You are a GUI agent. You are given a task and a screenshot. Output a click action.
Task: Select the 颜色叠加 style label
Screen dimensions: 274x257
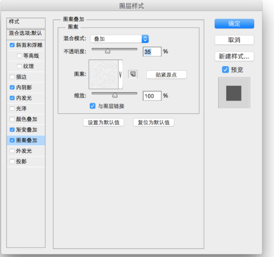point(27,119)
